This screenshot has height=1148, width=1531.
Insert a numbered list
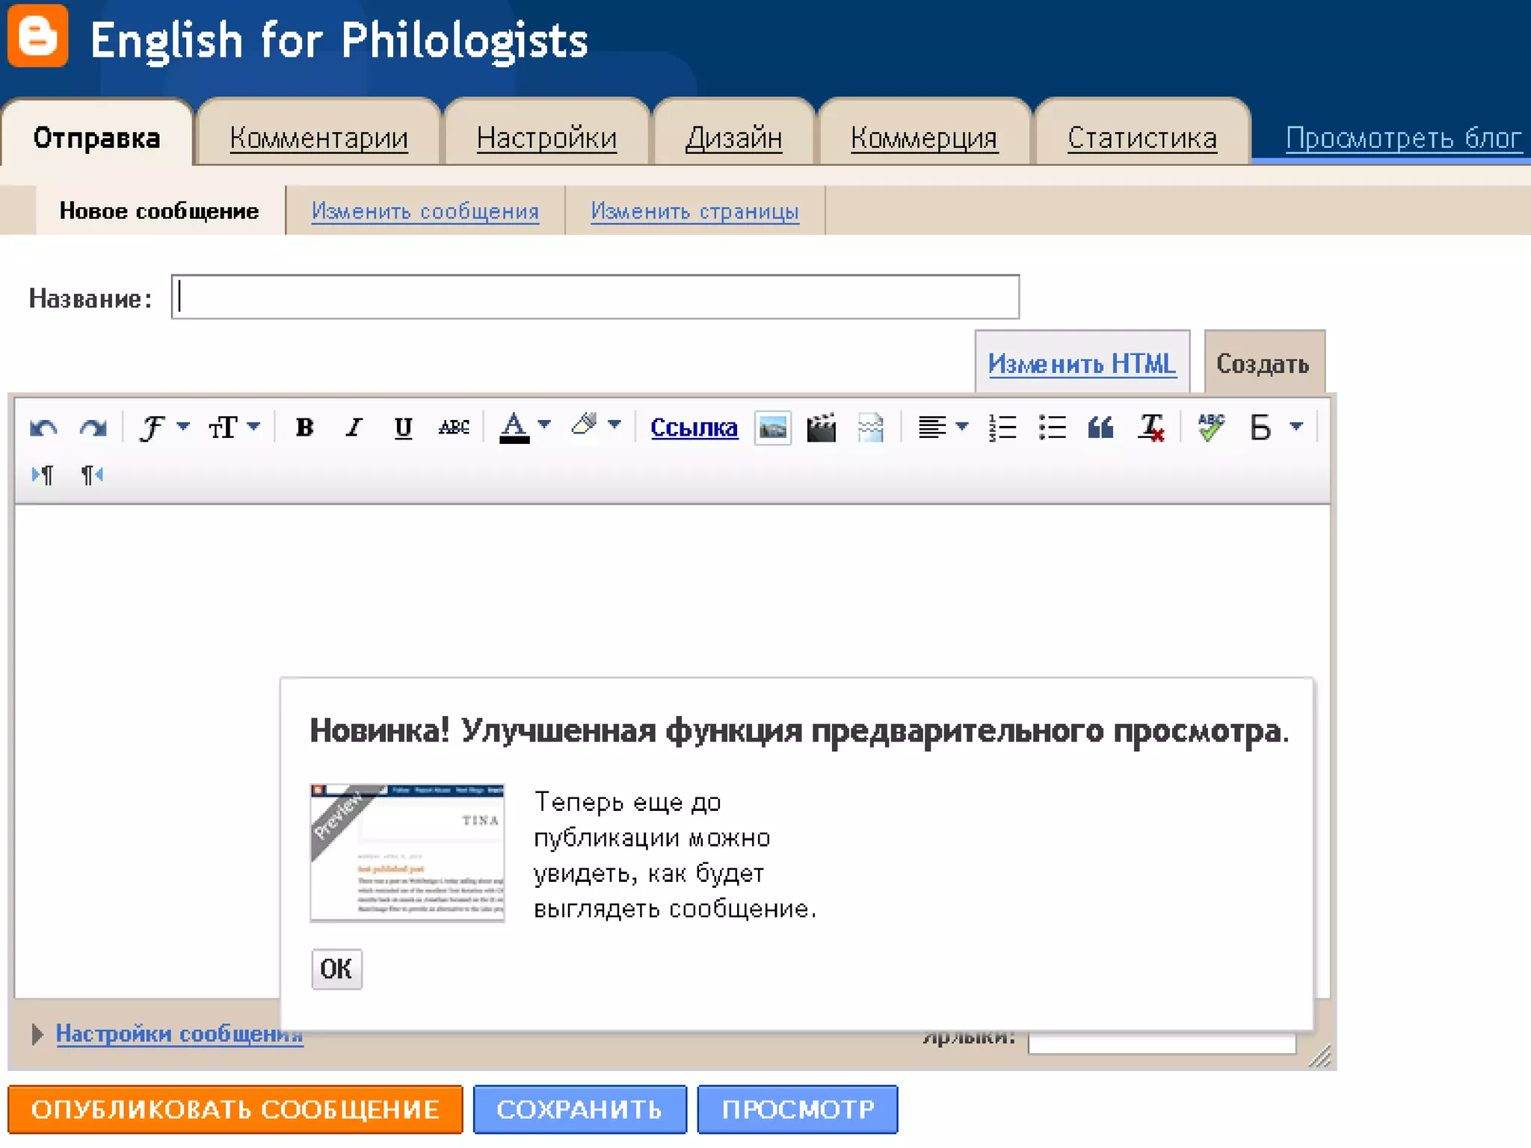(x=1002, y=428)
